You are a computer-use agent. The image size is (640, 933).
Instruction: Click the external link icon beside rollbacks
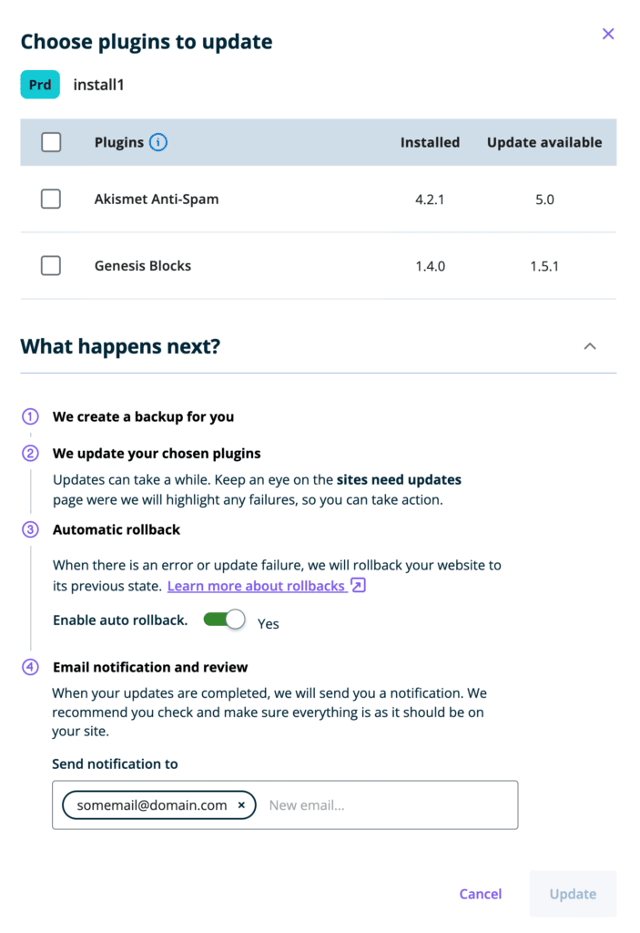[x=359, y=586]
